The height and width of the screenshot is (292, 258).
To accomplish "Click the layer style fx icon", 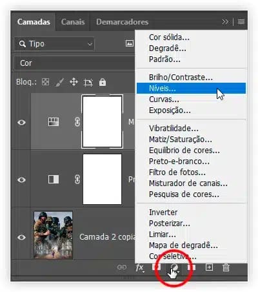I will click(x=140, y=267).
